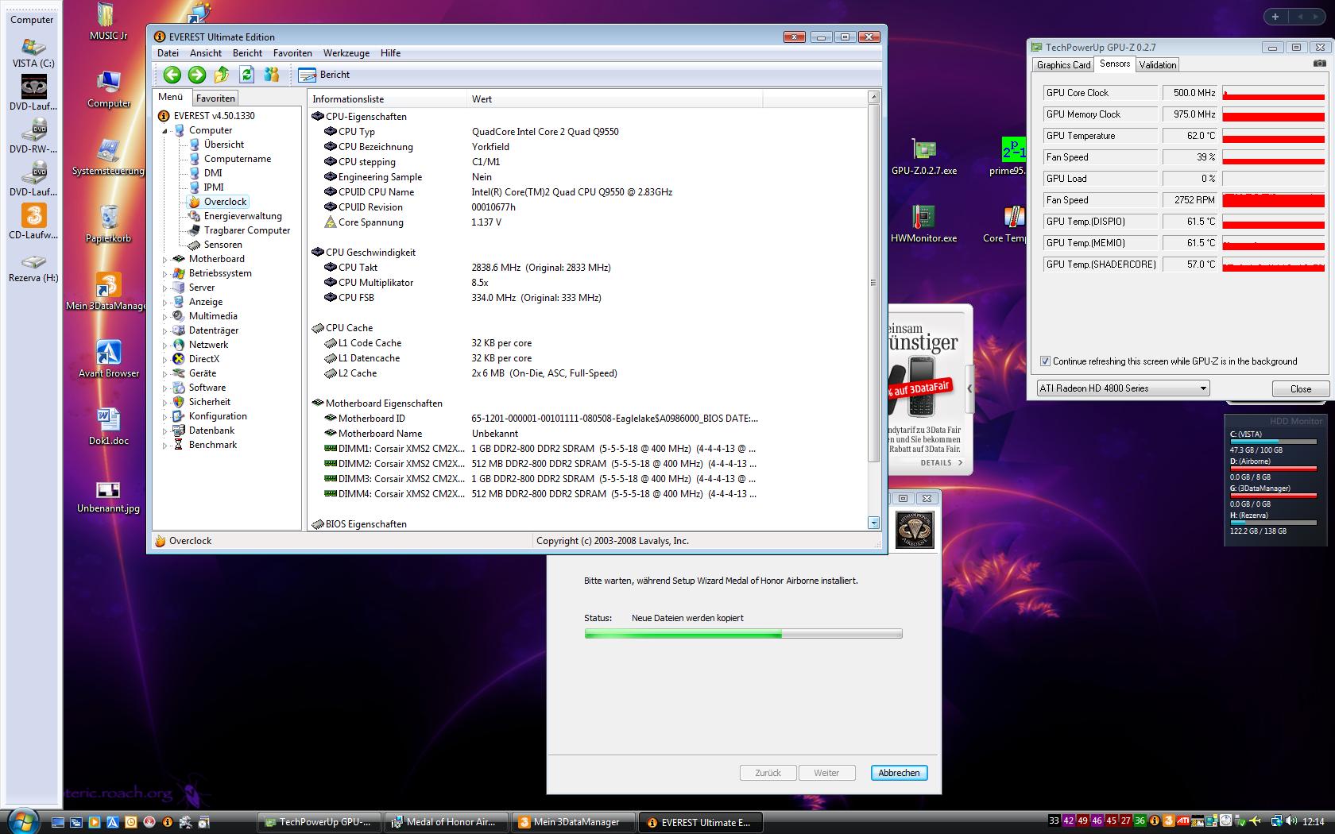Viewport: 1335px width, 834px height.
Task: Click Abbrechen in the setup wizard
Action: [x=899, y=773]
